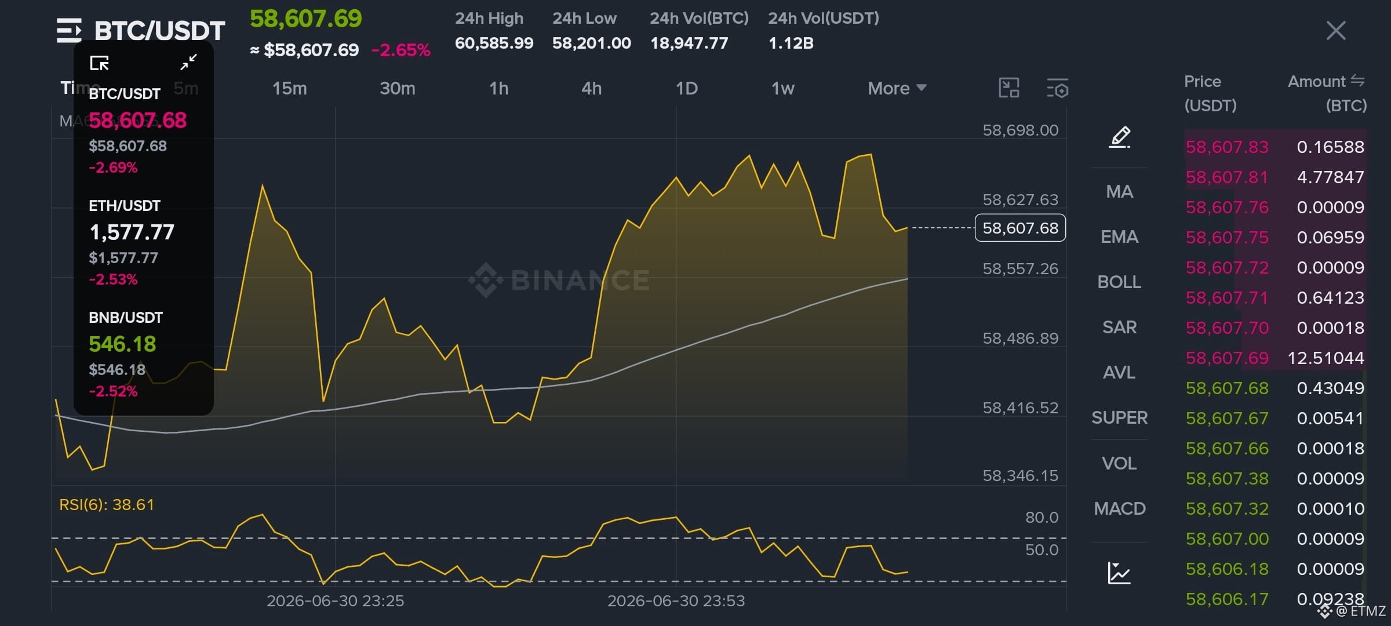This screenshot has height=626, width=1391.
Task: Click bid price 58,607.32 in order book
Action: click(x=1227, y=508)
